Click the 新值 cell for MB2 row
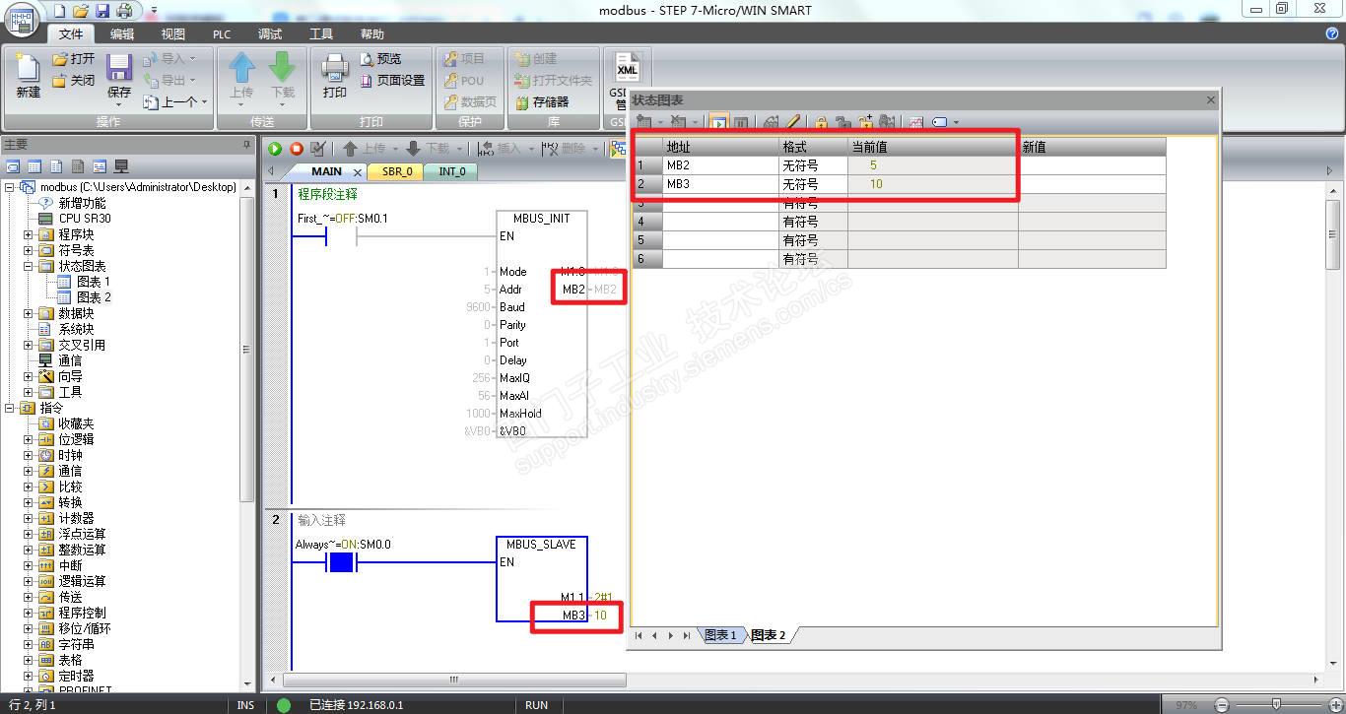 (1092, 165)
